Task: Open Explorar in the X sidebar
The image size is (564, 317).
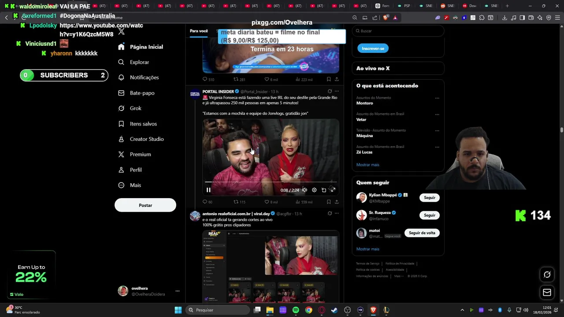Action: [134, 62]
